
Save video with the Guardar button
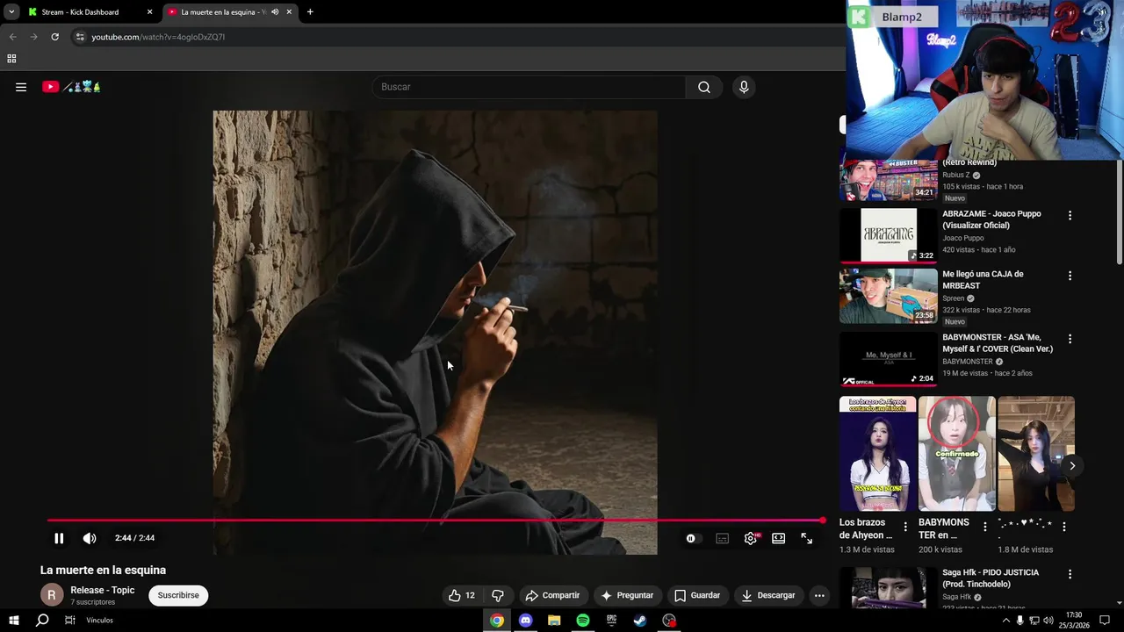click(x=697, y=595)
